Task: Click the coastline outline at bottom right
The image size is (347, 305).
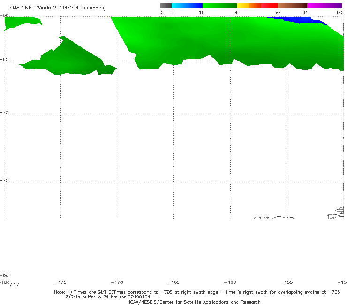Action: pos(336,213)
